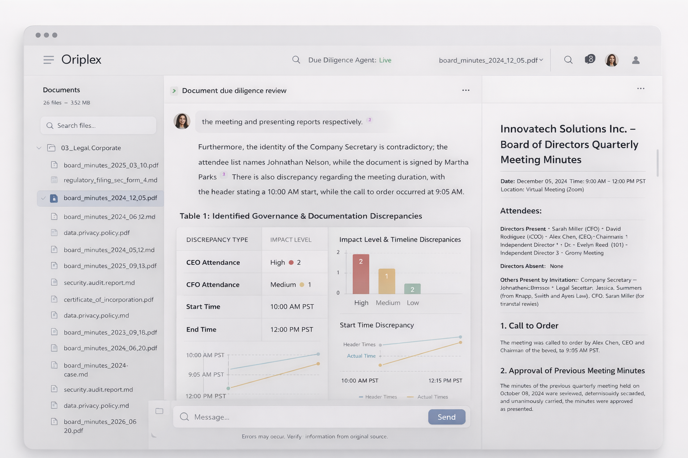Click the Send button
Image resolution: width=688 pixels, height=458 pixels.
[446, 417]
